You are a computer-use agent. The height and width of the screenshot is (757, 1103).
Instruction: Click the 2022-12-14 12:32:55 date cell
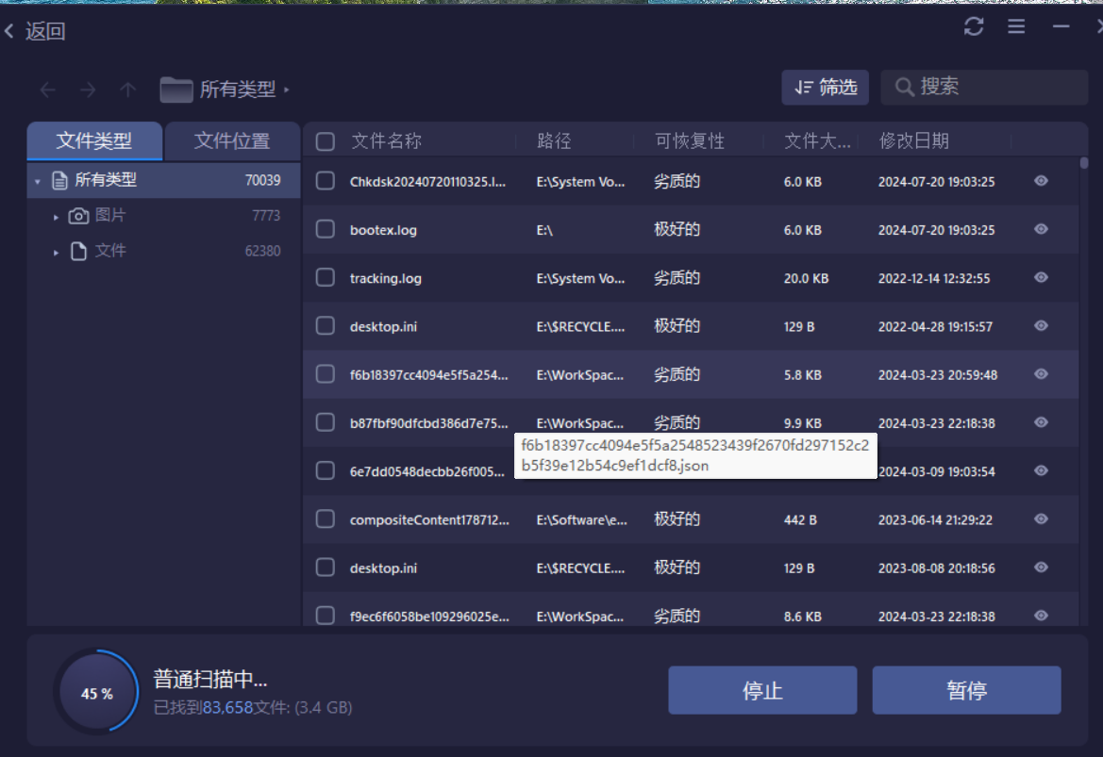934,278
